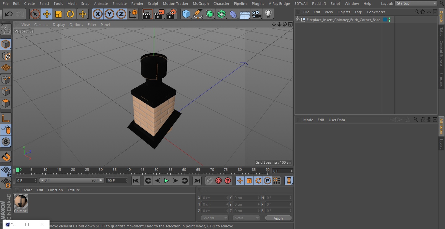The width and height of the screenshot is (445, 229).
Task: Click the Undo arrow icon
Action: pyautogui.click(x=9, y=14)
